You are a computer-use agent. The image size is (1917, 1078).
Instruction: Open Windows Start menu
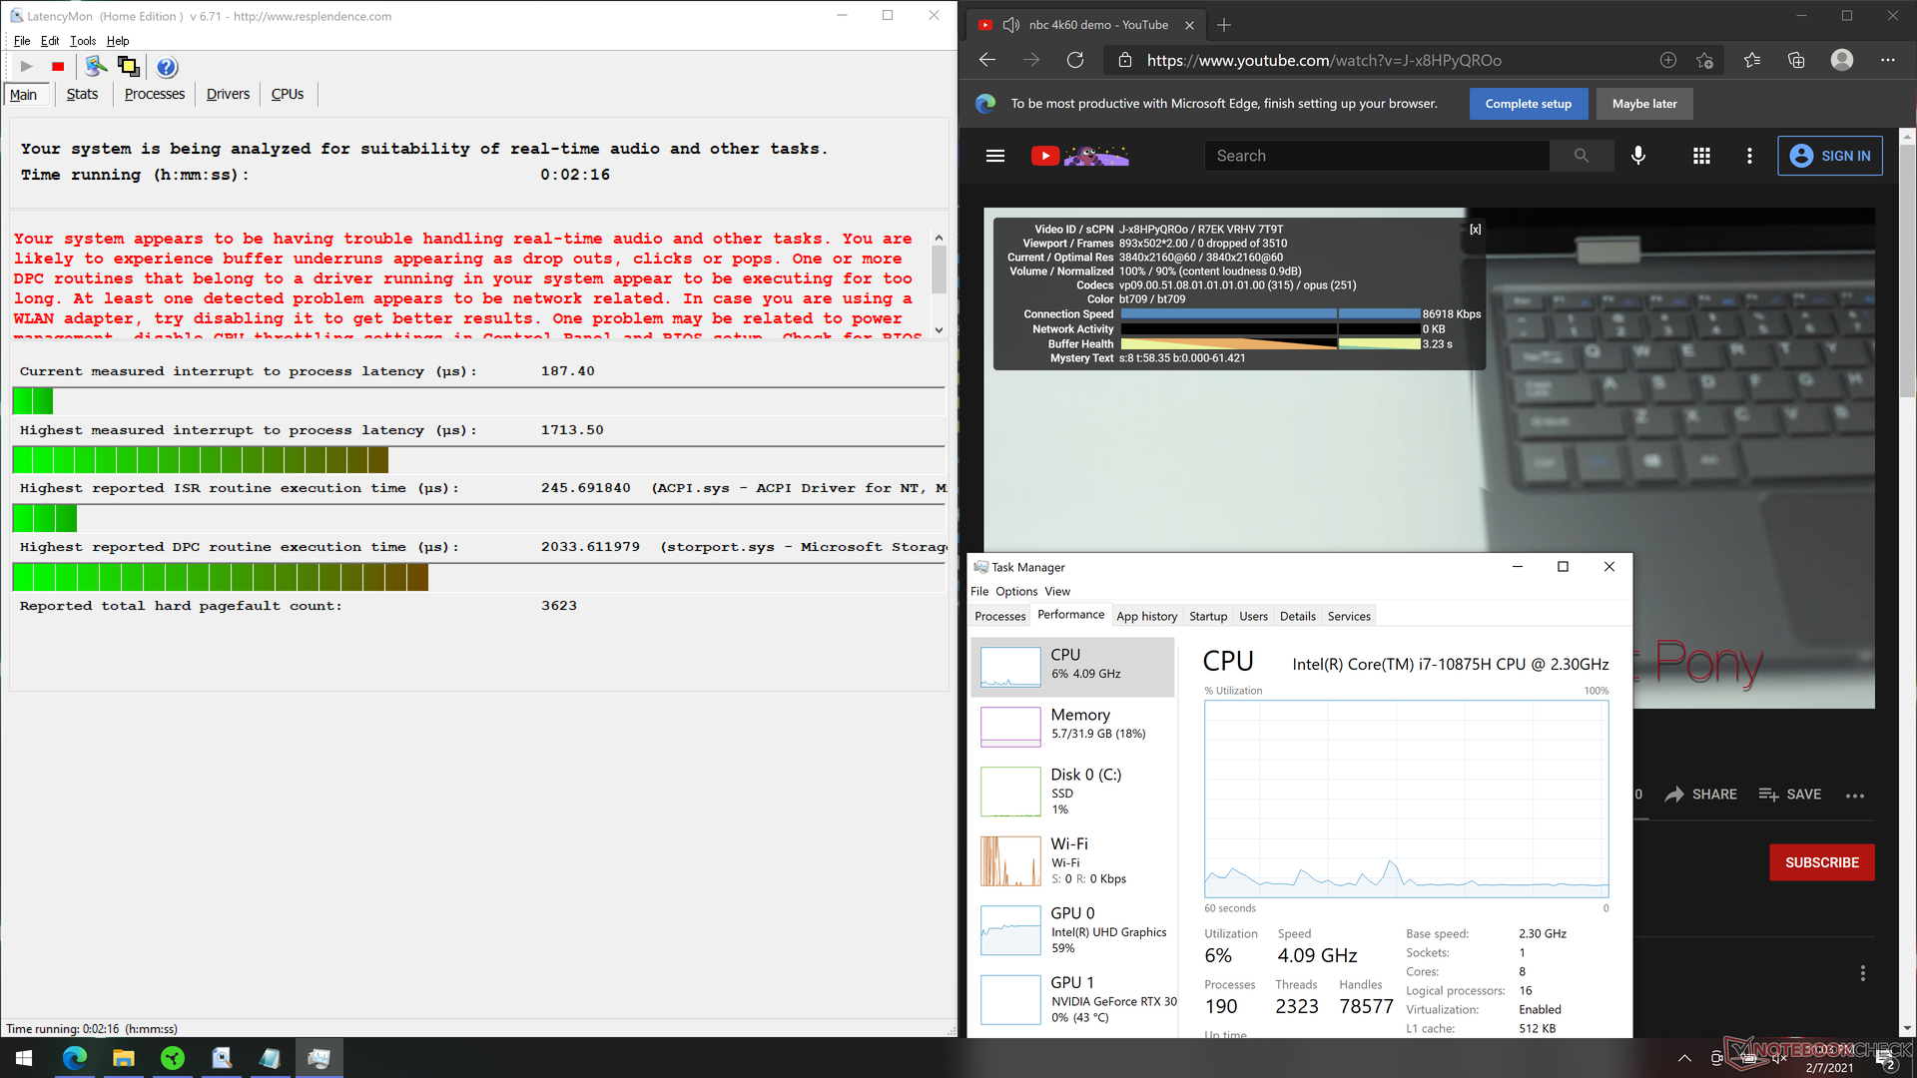(x=24, y=1058)
